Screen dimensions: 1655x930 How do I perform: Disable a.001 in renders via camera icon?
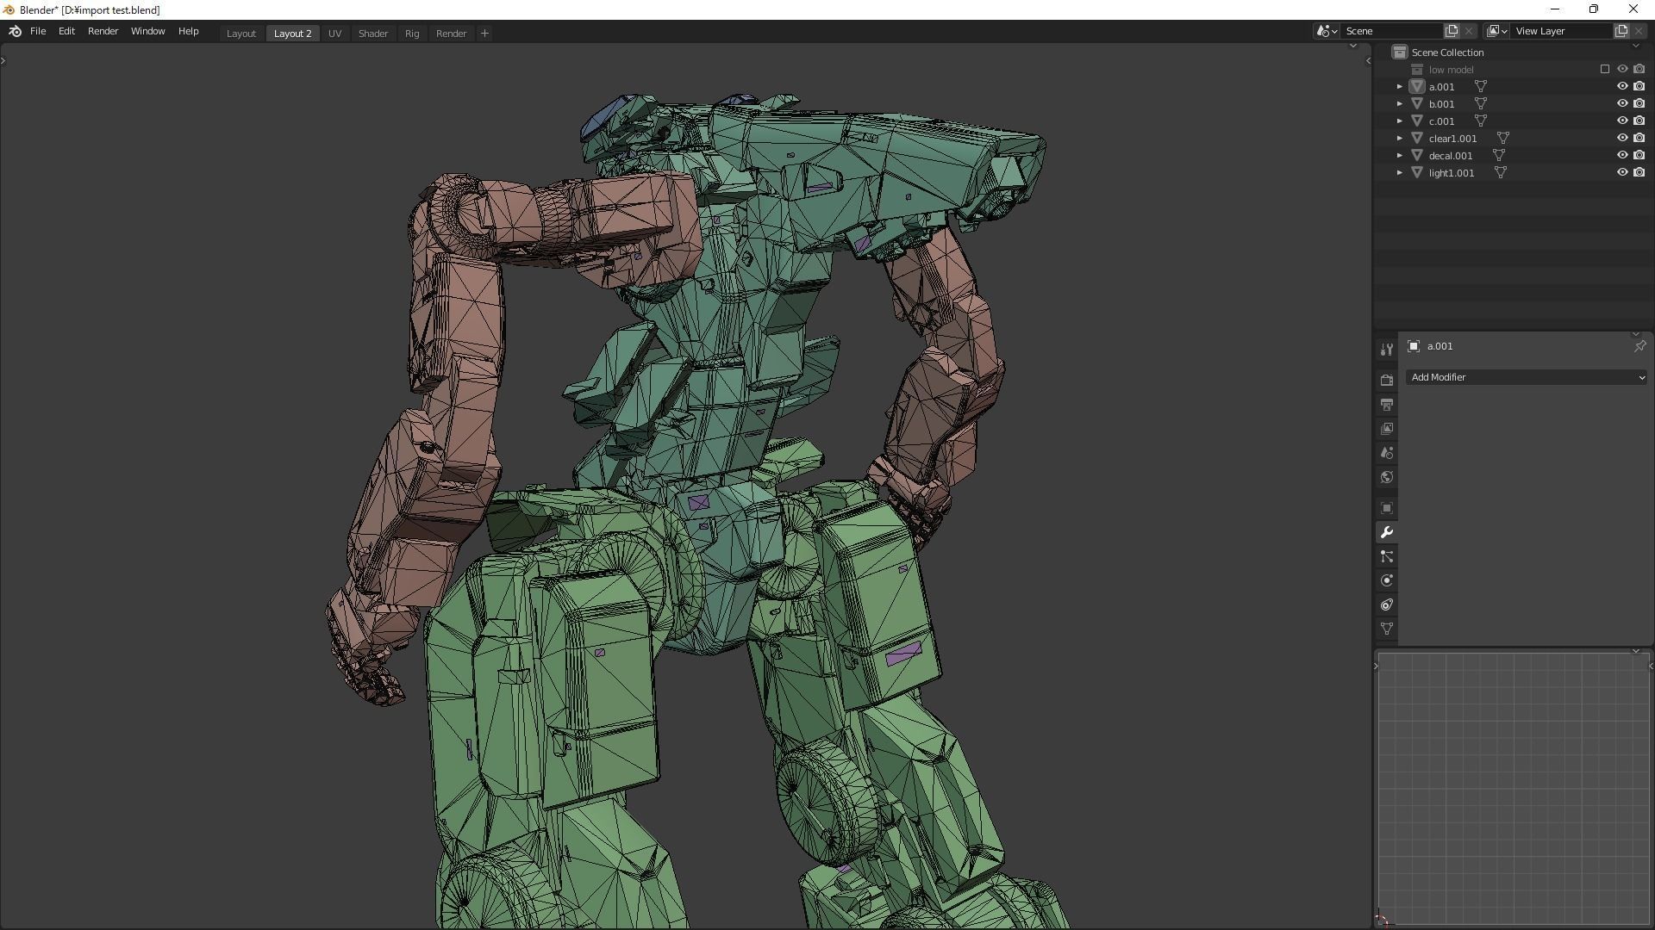[x=1639, y=86]
